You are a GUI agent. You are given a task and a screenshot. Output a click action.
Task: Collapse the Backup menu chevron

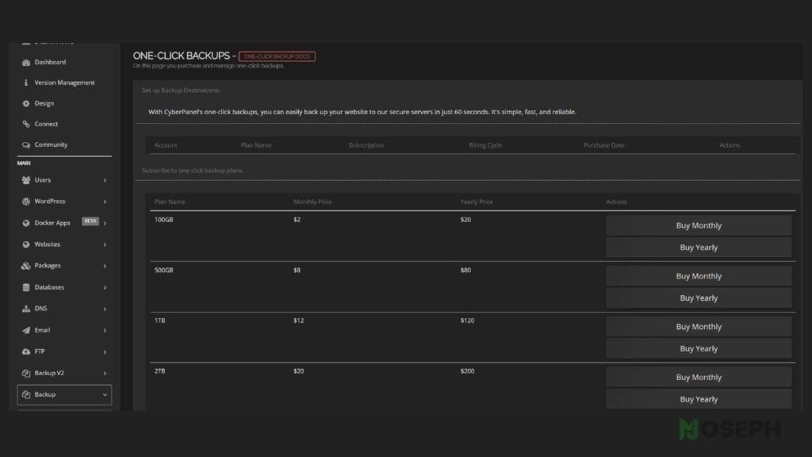(105, 395)
